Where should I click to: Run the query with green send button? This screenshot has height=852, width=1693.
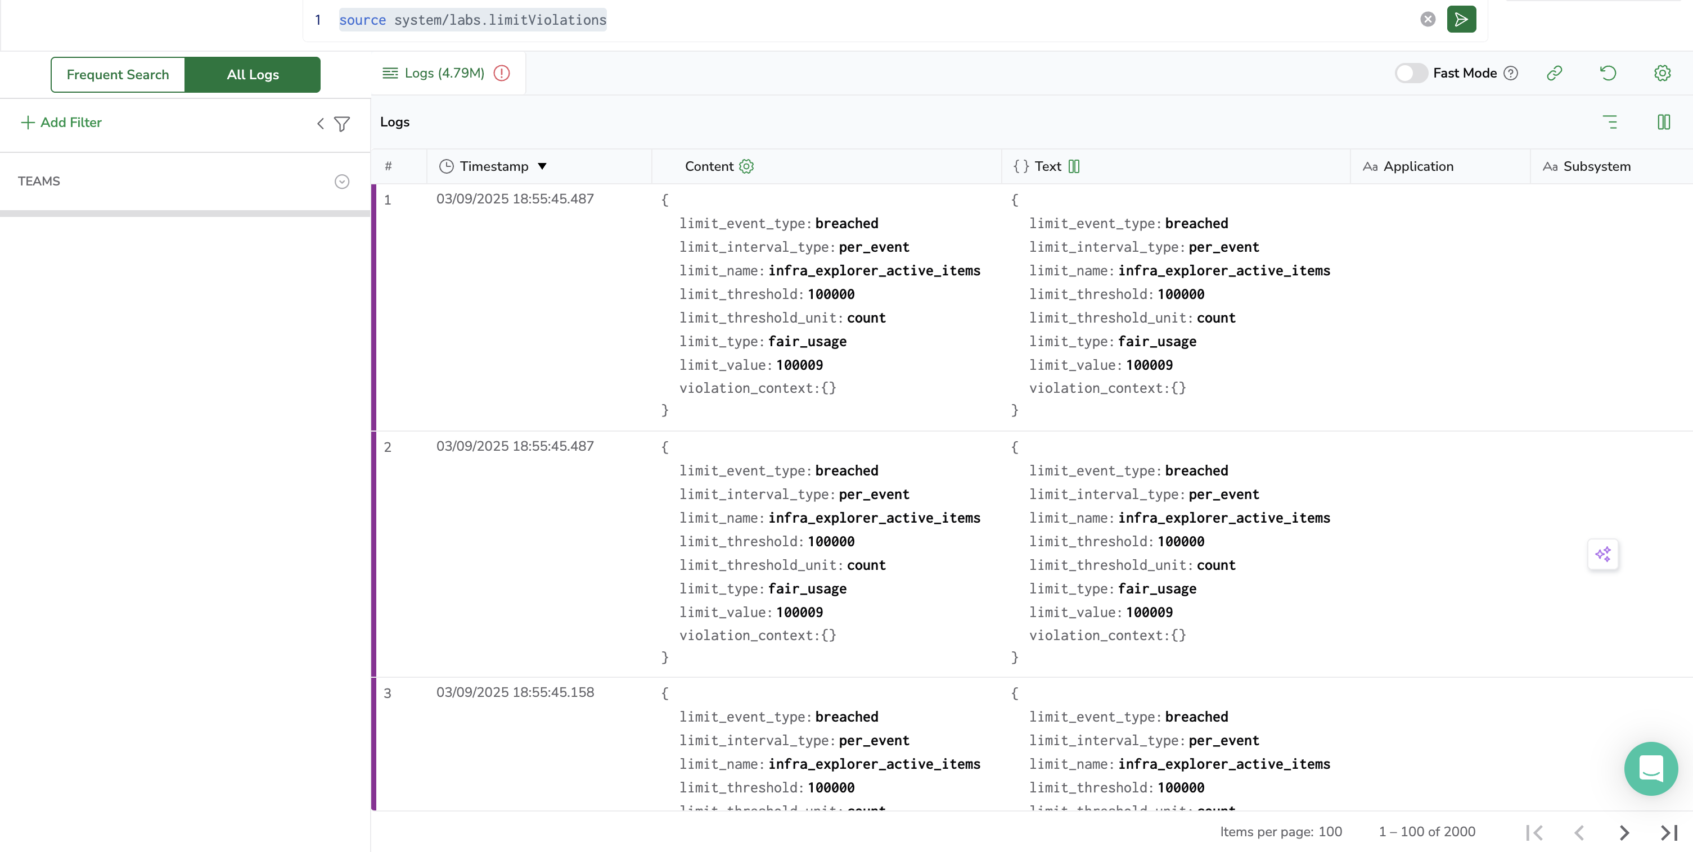coord(1461,19)
